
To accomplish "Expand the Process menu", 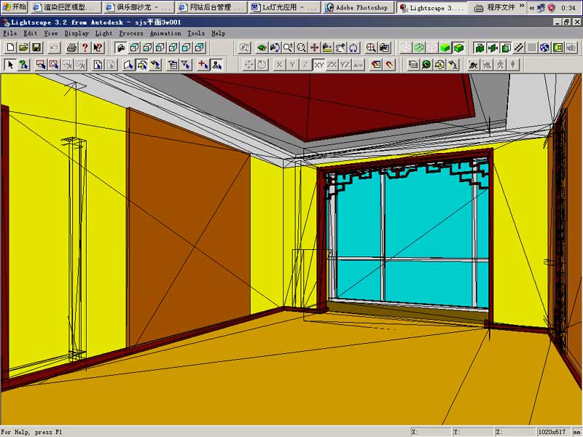I will pyautogui.click(x=131, y=33).
